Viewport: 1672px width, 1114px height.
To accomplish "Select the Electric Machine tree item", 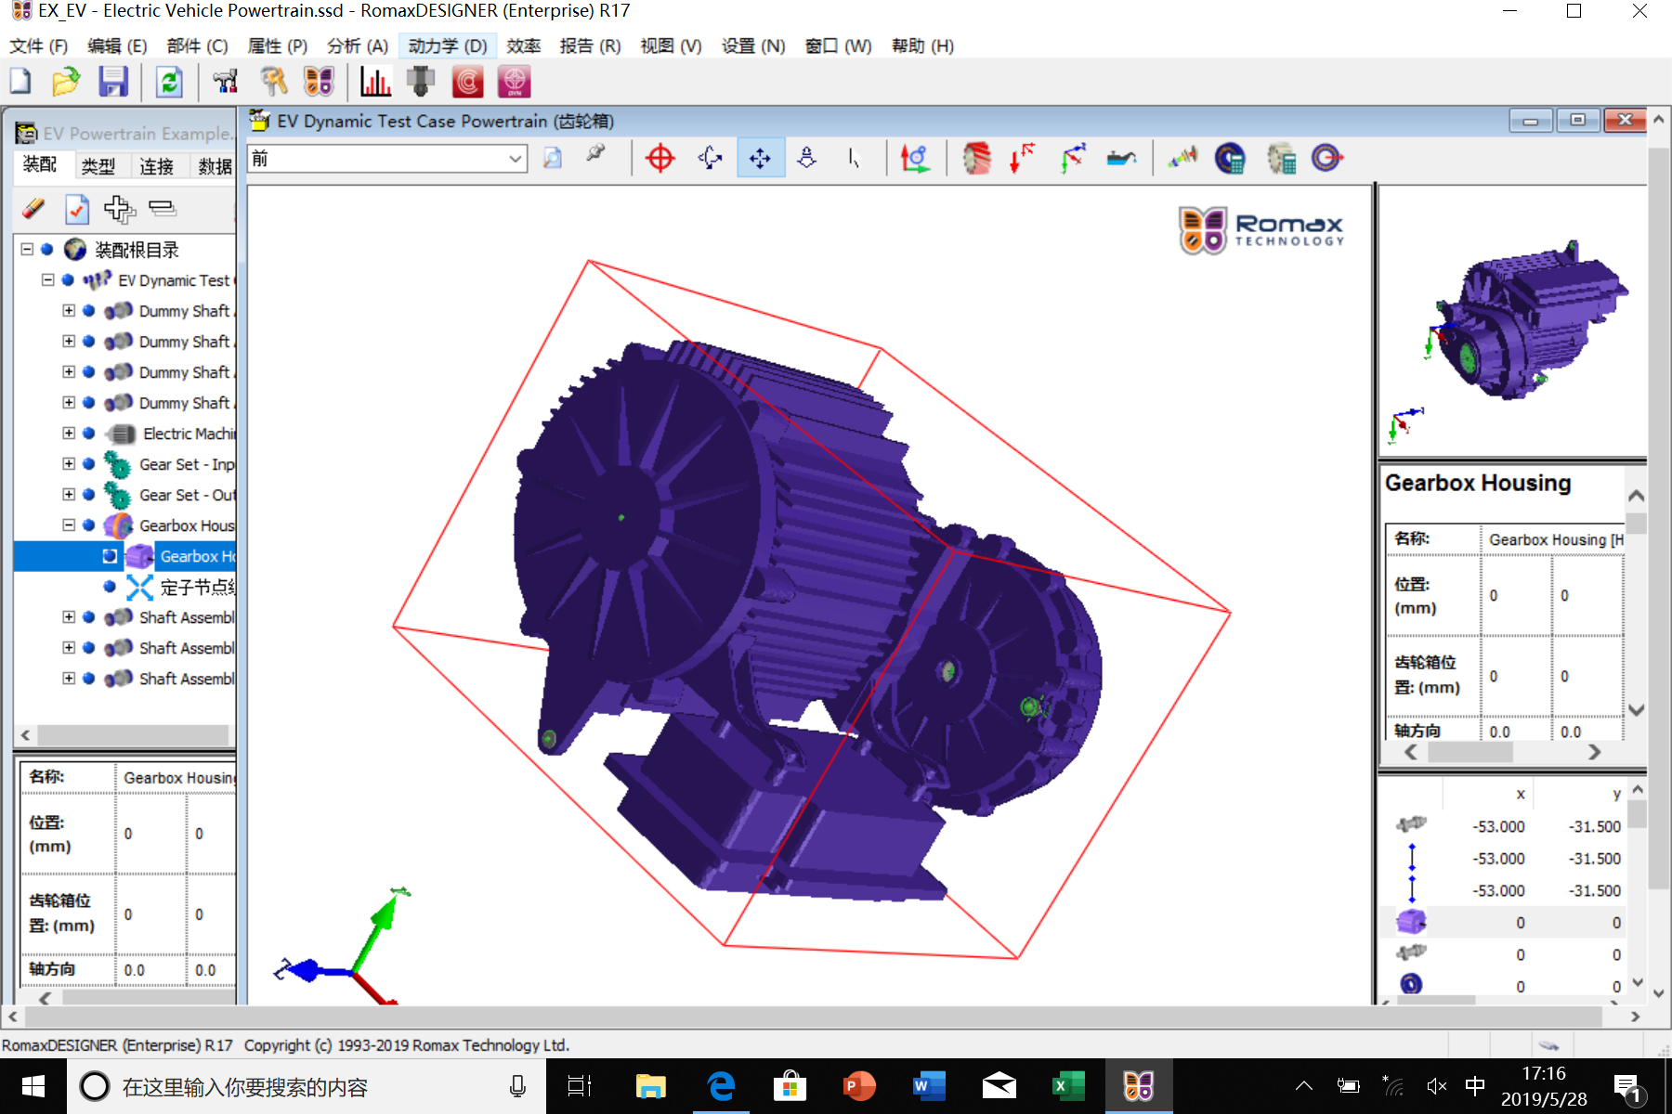I will coord(189,434).
